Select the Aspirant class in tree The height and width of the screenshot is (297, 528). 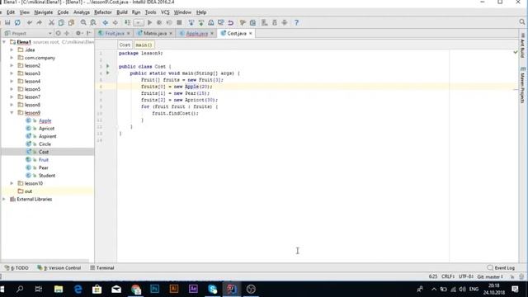(x=48, y=136)
